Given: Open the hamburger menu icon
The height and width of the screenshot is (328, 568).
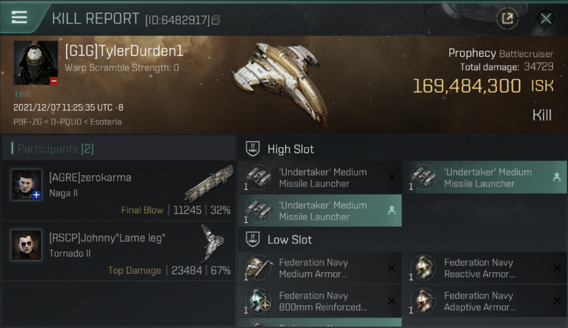Looking at the screenshot, I should (x=19, y=17).
